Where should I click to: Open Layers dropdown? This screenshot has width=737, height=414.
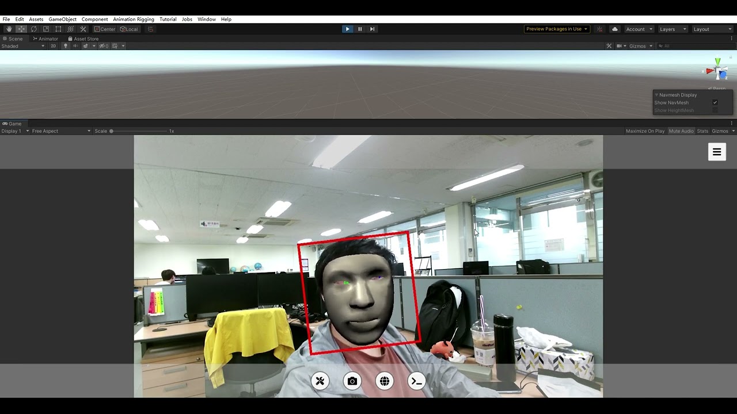point(673,29)
